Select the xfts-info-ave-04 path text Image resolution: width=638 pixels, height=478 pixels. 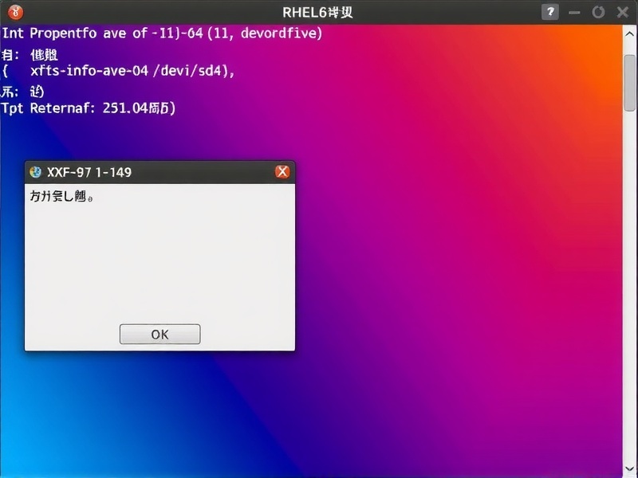[x=90, y=70]
